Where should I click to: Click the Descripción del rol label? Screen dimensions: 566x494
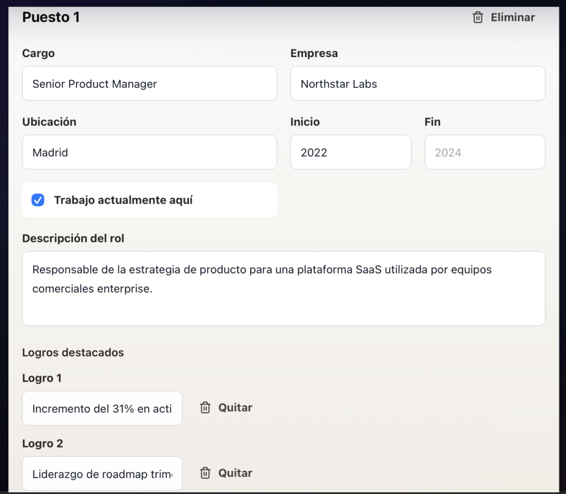(x=73, y=238)
